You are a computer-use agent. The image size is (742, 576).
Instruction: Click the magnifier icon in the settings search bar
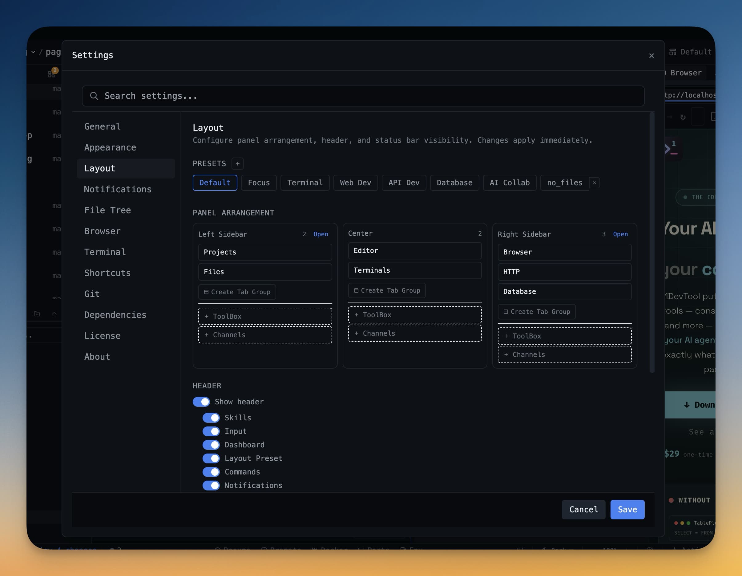(x=95, y=96)
